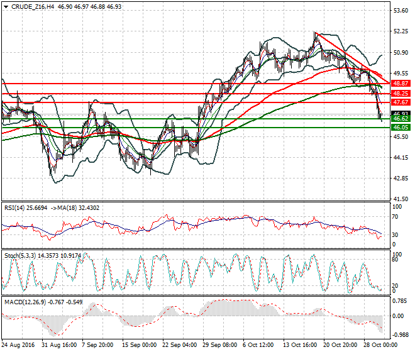Click the 46.05 green price label

coord(401,128)
